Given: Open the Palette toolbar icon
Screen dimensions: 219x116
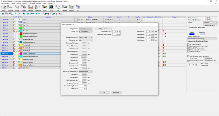Looking at the screenshot, I should (4, 7).
